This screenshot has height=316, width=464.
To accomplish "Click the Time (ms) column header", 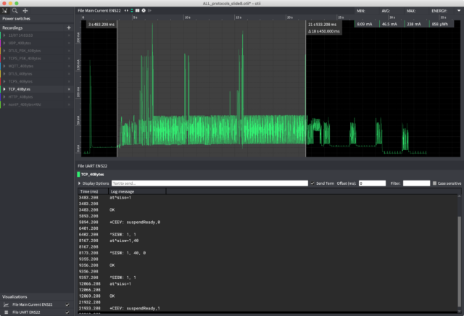I will pos(90,191).
